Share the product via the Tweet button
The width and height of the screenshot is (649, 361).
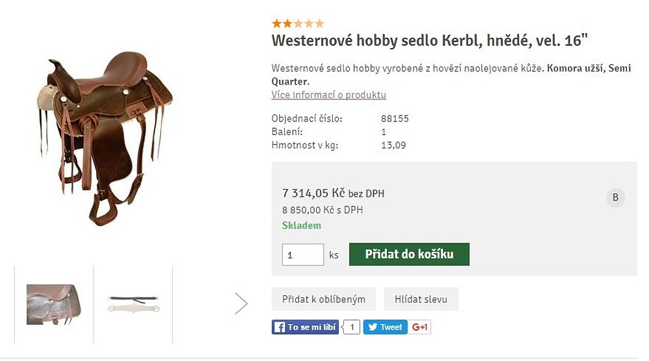pos(385,327)
